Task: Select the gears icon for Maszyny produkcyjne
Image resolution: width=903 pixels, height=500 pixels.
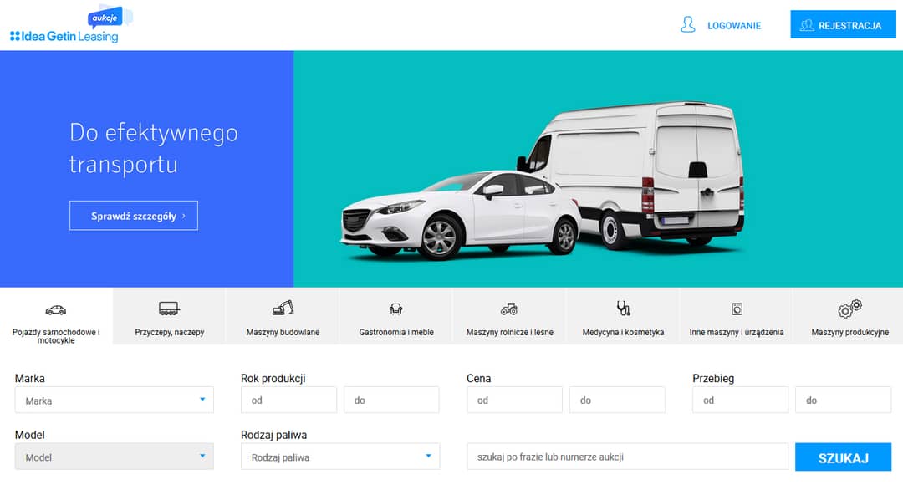Action: click(x=849, y=309)
